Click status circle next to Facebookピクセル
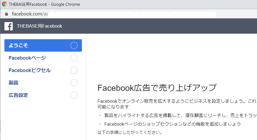Viewport: 257px width, 140px height. click(x=74, y=70)
